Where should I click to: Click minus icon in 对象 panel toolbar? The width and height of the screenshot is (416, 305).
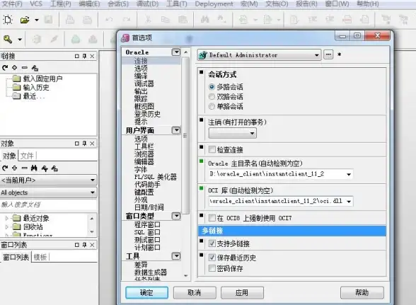pos(24,168)
